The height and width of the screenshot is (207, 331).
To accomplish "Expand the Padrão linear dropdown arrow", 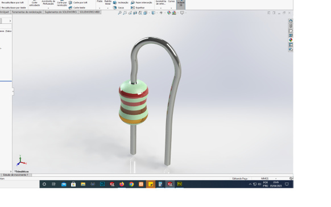I will [108, 8].
